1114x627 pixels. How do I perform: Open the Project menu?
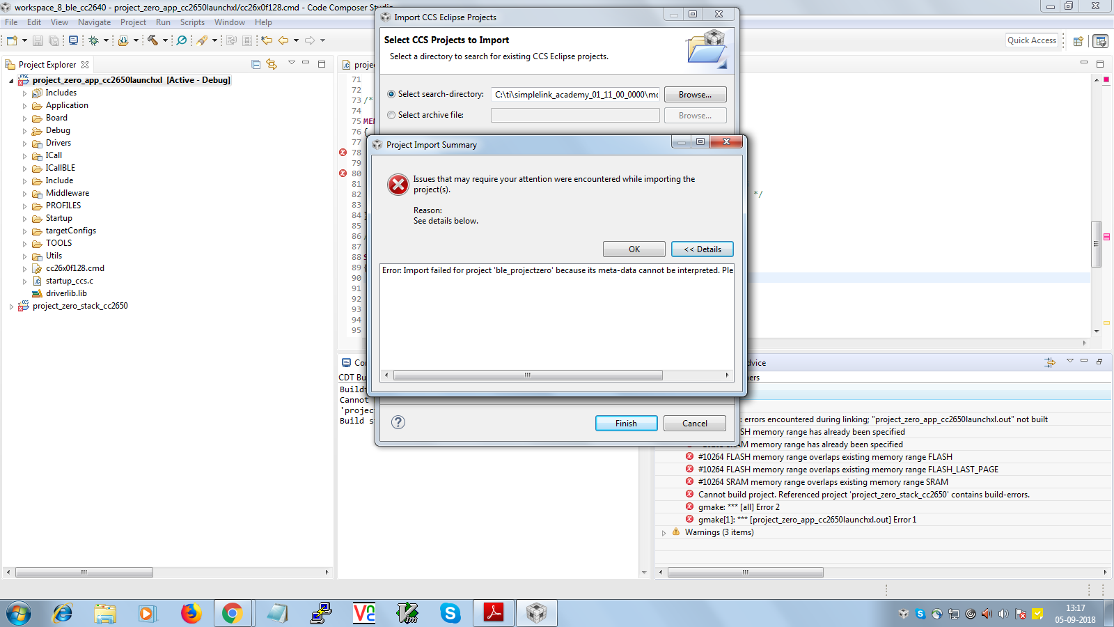[133, 22]
